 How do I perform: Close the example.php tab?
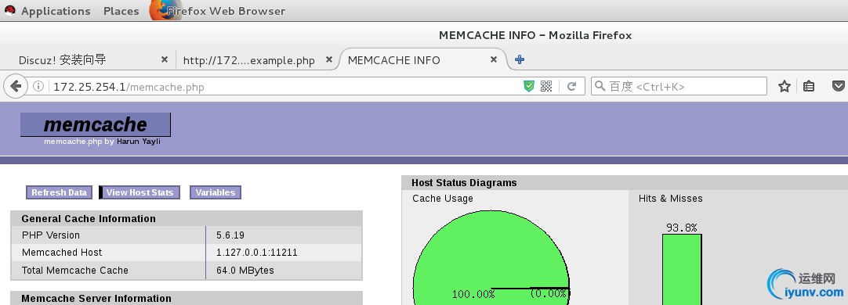pos(329,59)
